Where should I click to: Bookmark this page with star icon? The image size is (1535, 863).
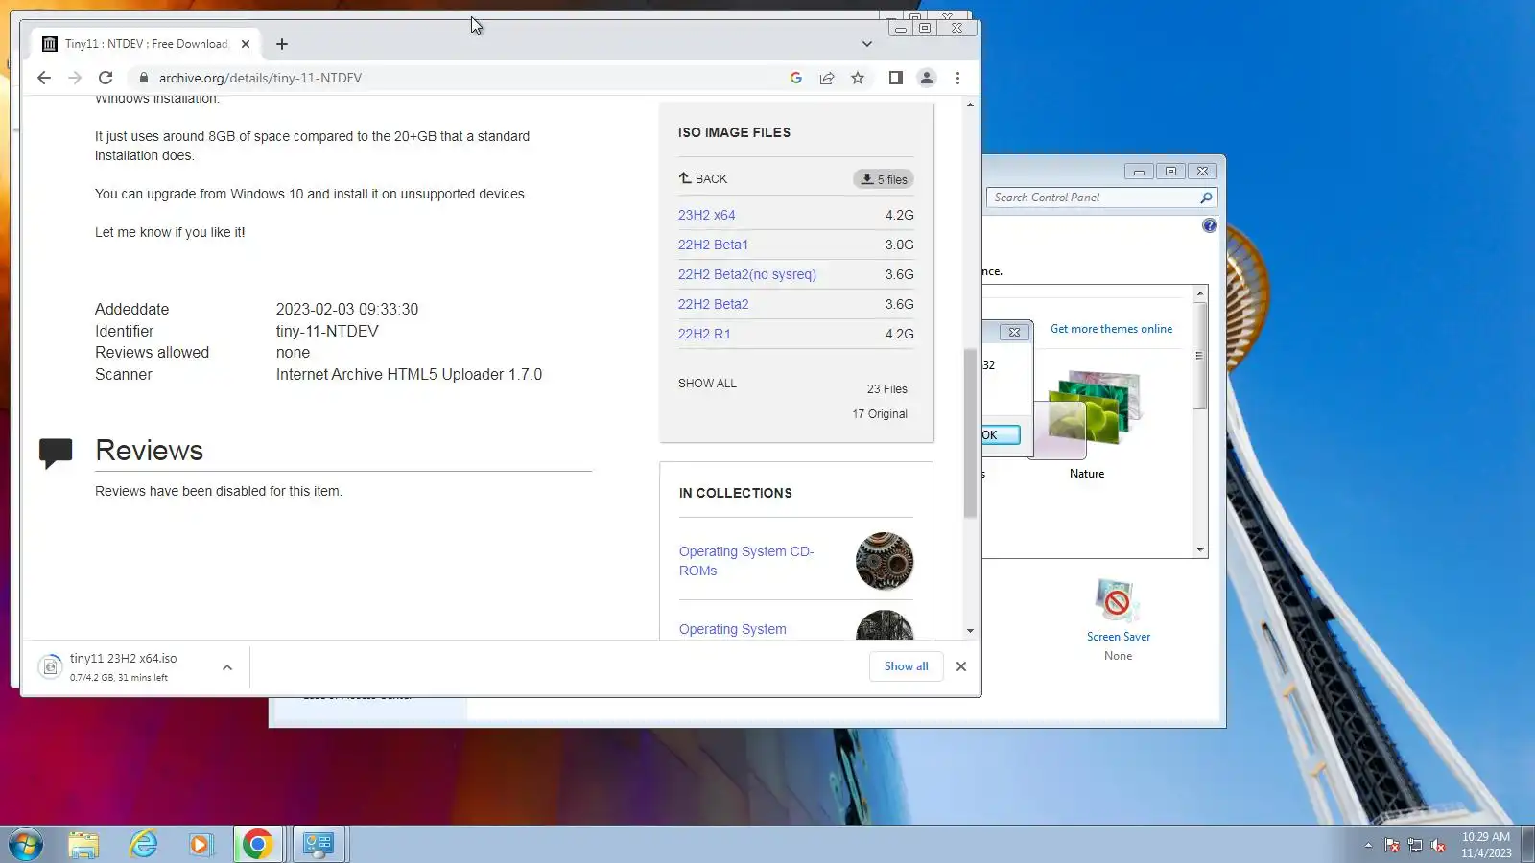(858, 78)
